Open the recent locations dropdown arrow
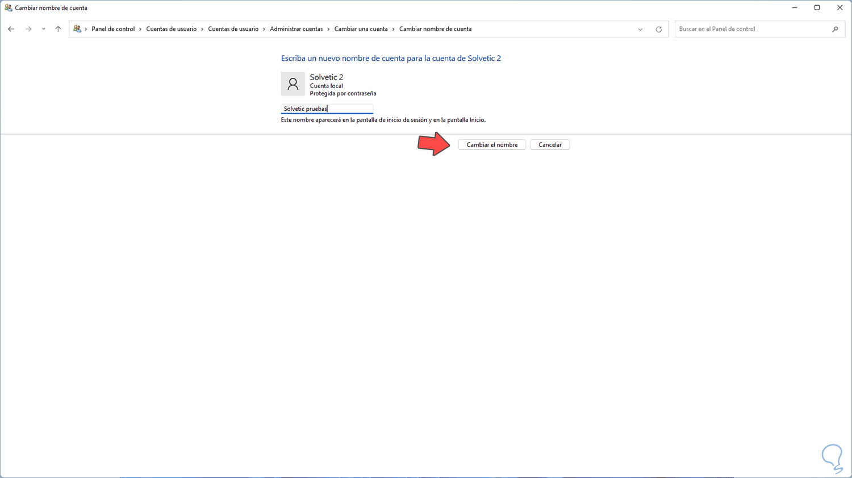 click(x=43, y=29)
